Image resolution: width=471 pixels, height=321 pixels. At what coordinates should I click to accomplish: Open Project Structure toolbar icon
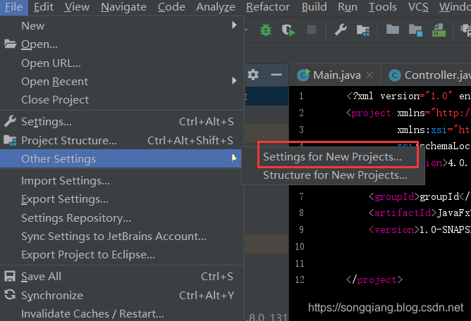(x=363, y=30)
